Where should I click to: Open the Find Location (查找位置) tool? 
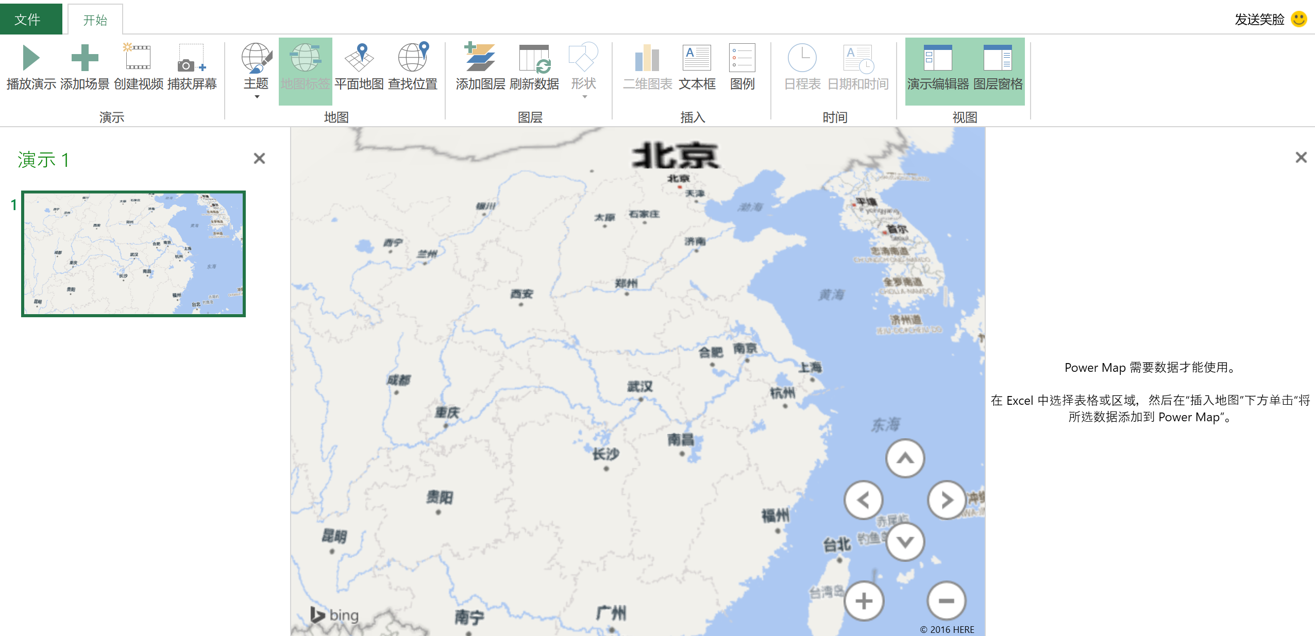point(413,67)
